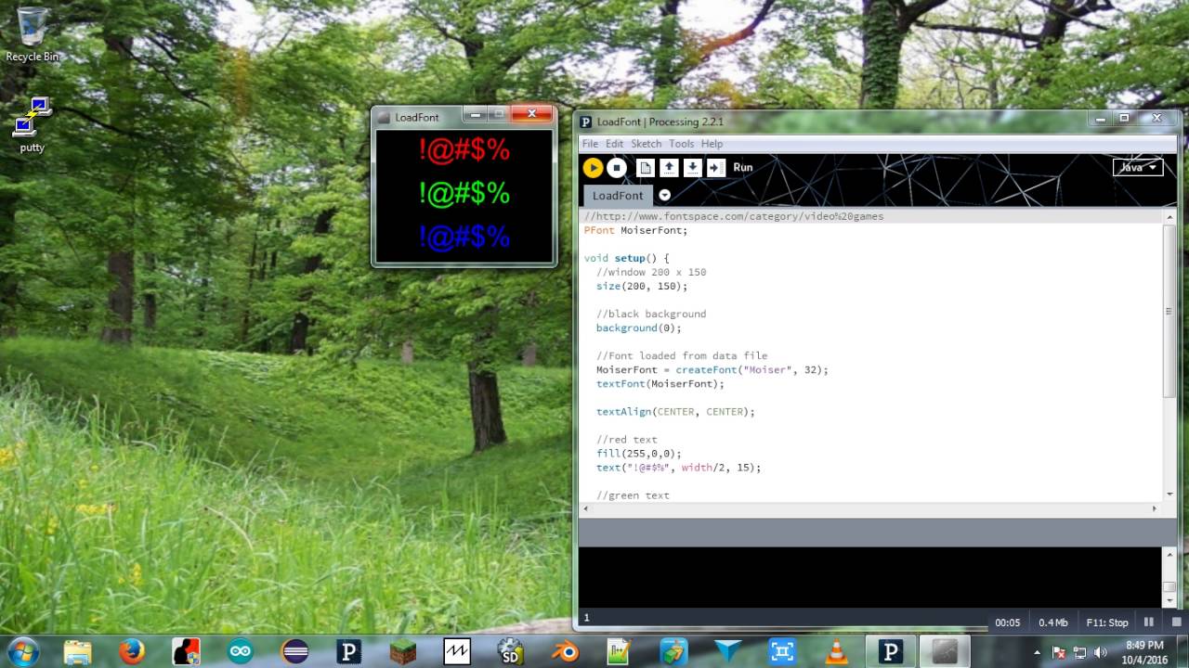Image resolution: width=1189 pixels, height=668 pixels.
Task: Run the sketch with the yellow play button
Action: click(593, 168)
